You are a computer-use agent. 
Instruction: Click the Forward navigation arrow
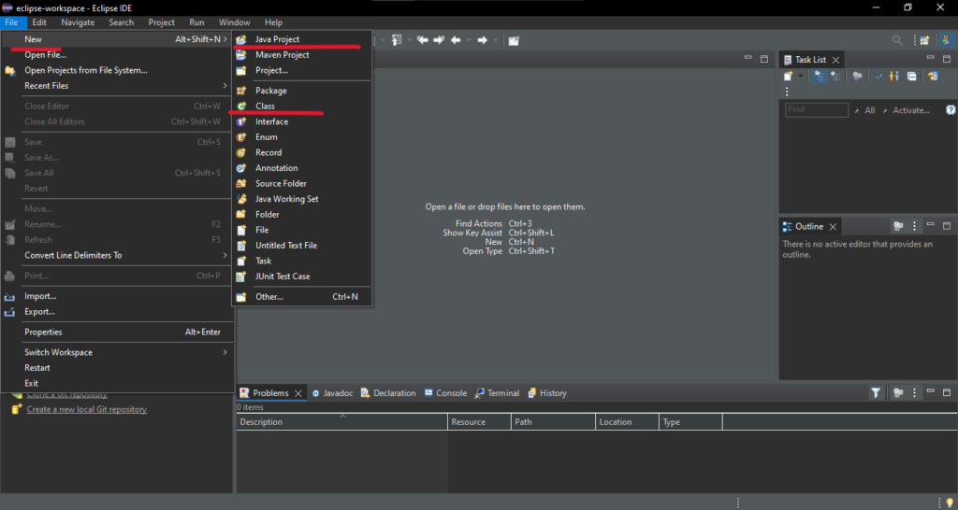pos(482,40)
